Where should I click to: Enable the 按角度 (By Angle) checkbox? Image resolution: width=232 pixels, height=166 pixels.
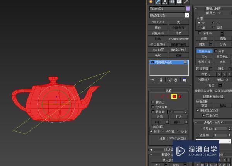153,112
